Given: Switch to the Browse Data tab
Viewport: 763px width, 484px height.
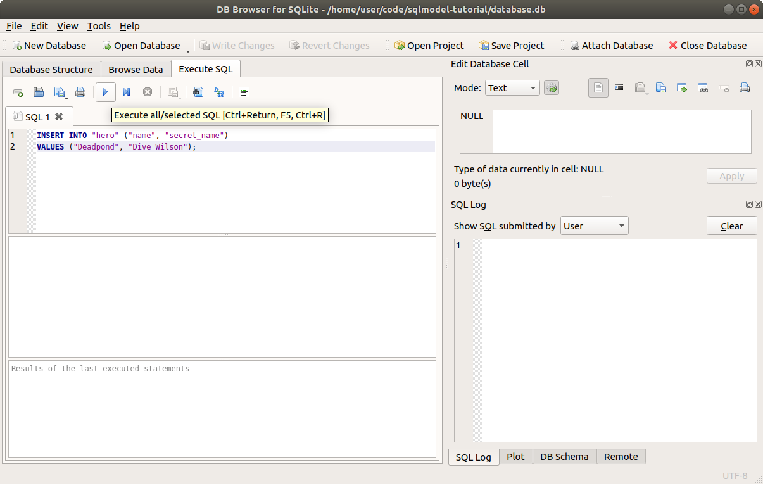Looking at the screenshot, I should (x=136, y=70).
